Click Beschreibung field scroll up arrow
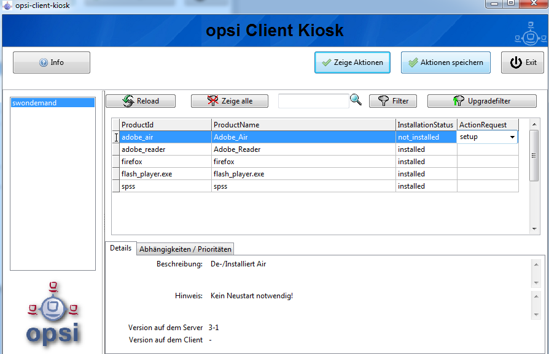Viewport: 549px width, 354px height. tap(536, 265)
